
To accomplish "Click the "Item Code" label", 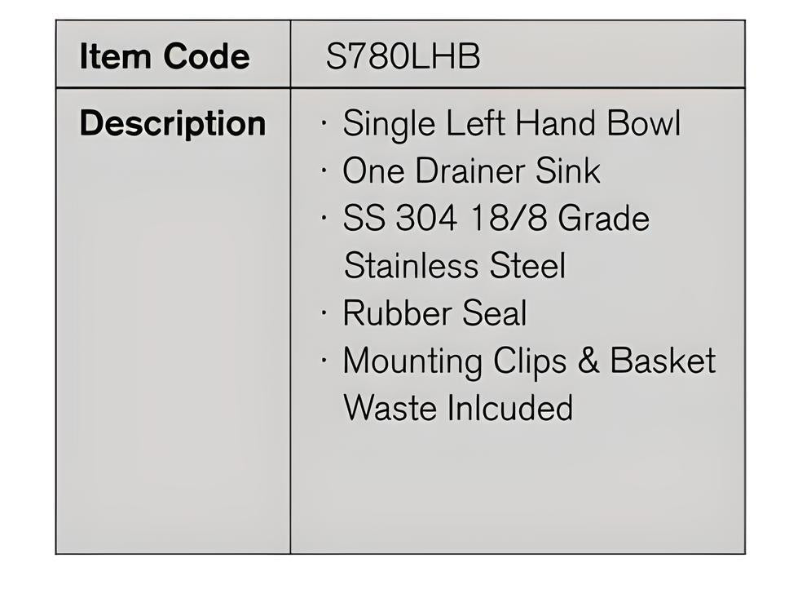I will coord(164,57).
